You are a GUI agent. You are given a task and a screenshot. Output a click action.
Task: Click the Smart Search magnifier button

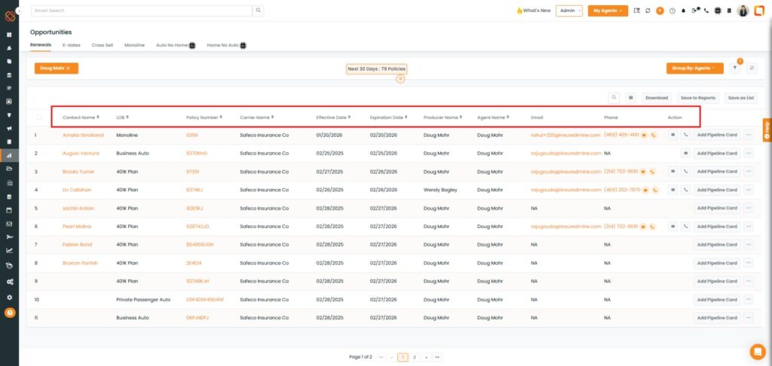point(259,11)
